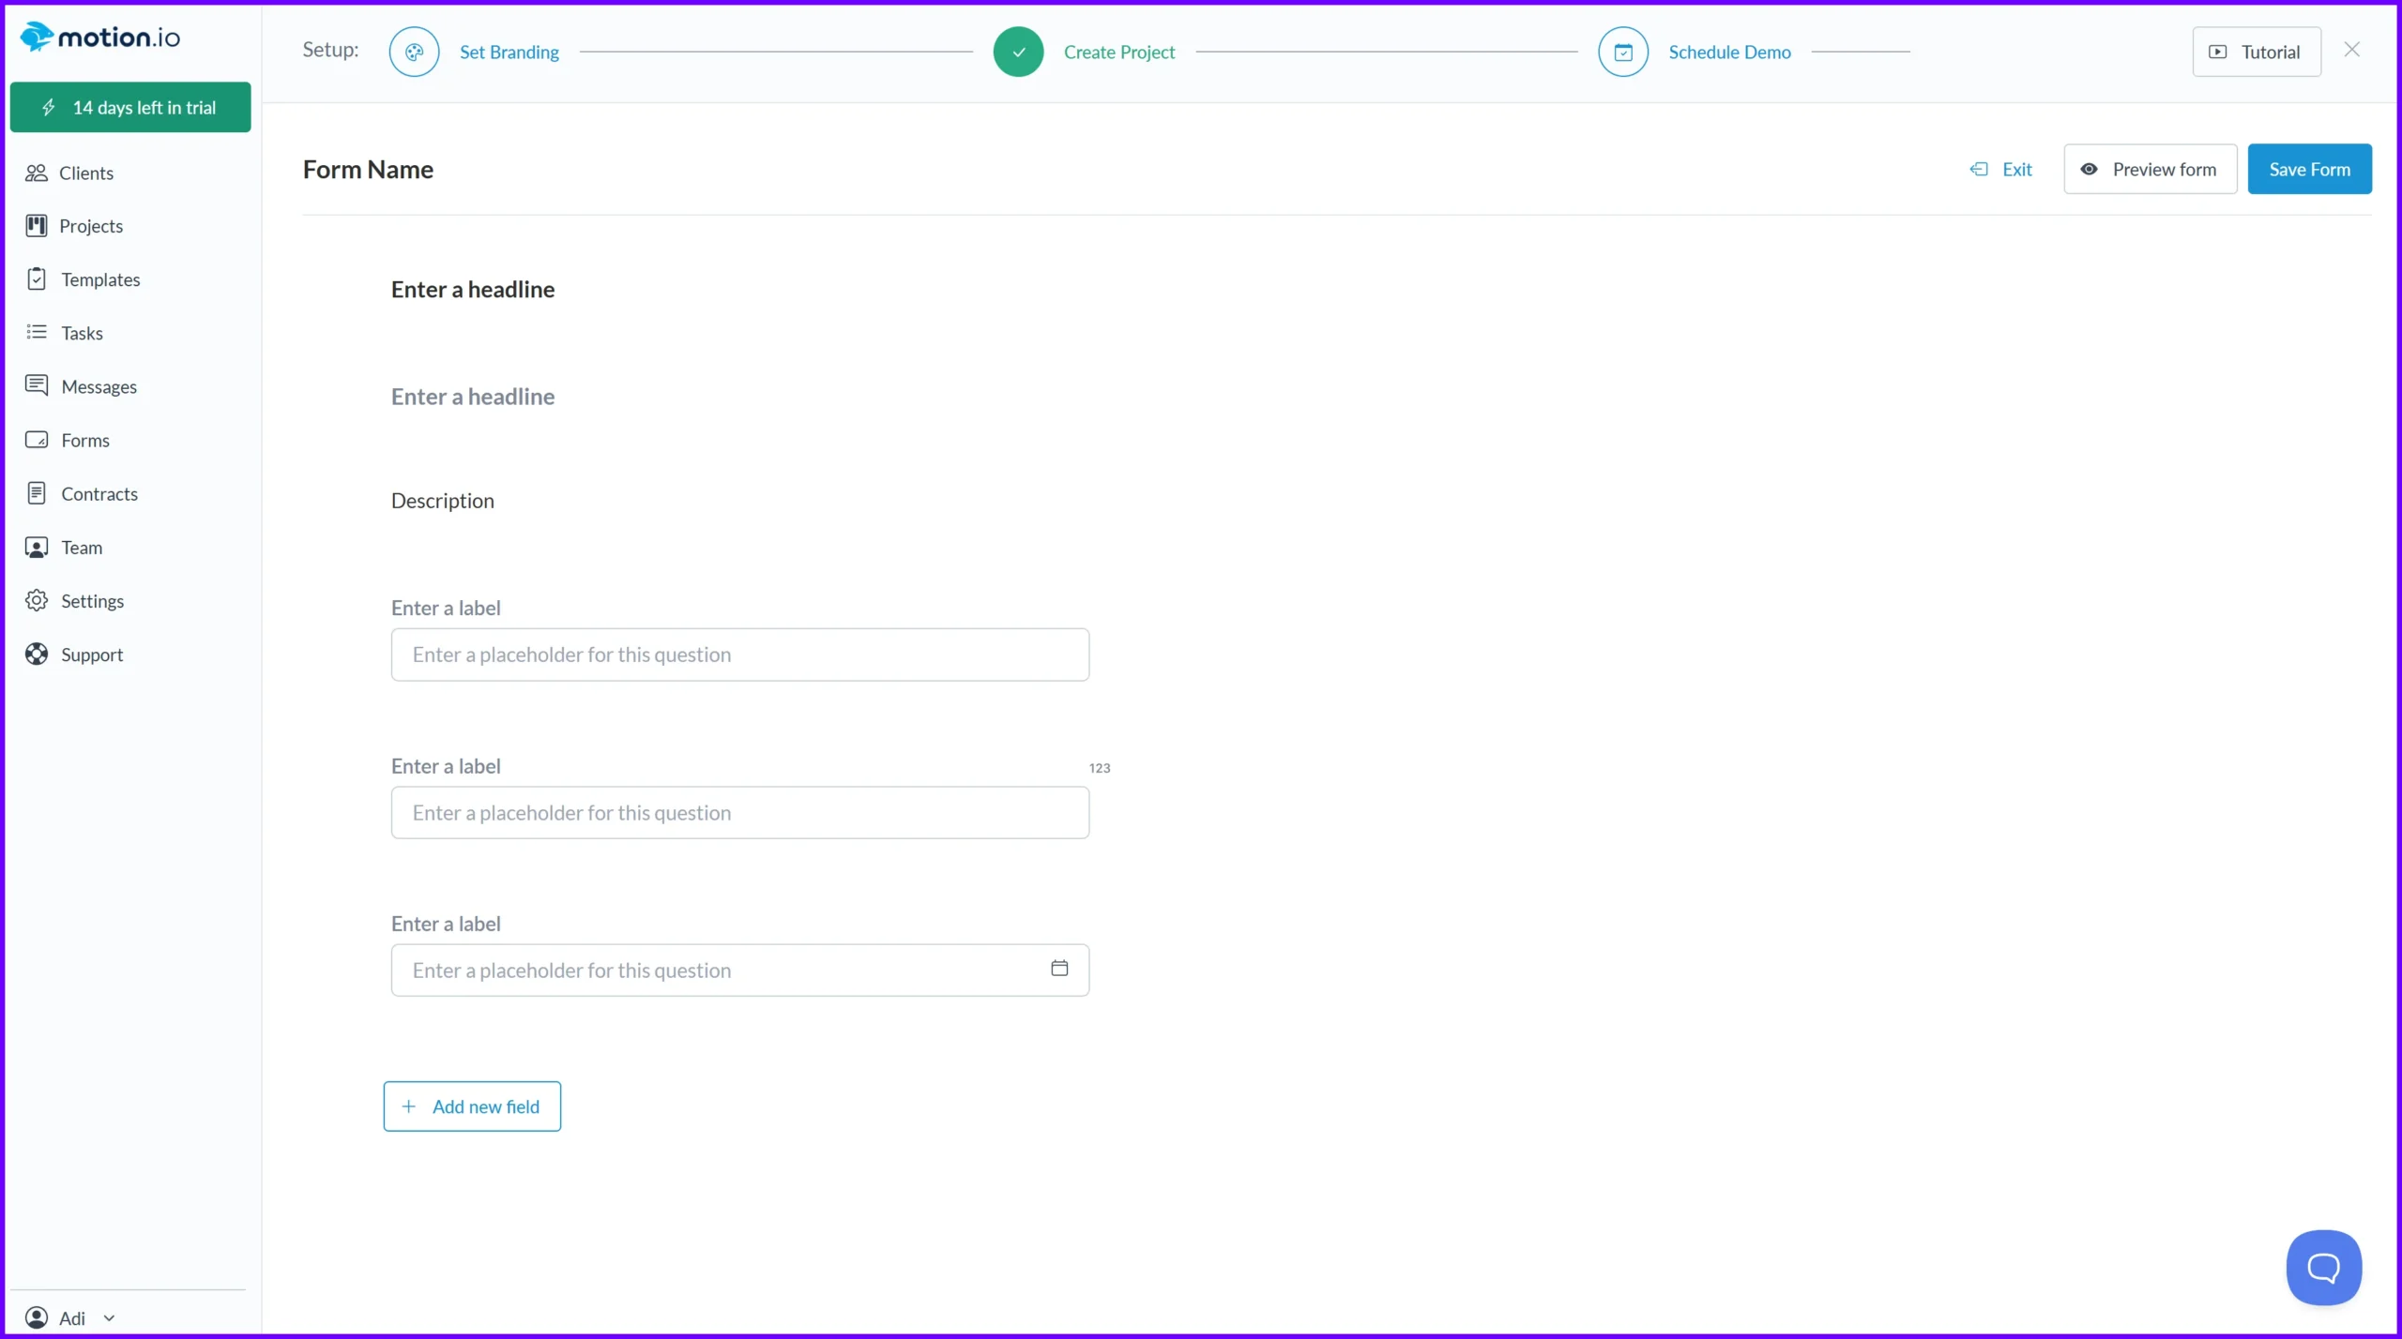Open the chat support bubble
Viewport: 2402px width, 1339px height.
(x=2323, y=1267)
